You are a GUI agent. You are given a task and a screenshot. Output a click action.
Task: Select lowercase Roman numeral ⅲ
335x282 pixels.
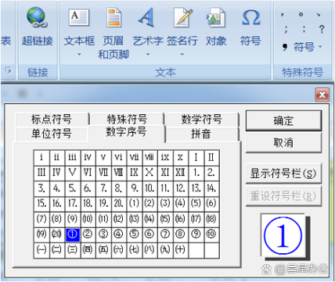[x=72, y=157]
